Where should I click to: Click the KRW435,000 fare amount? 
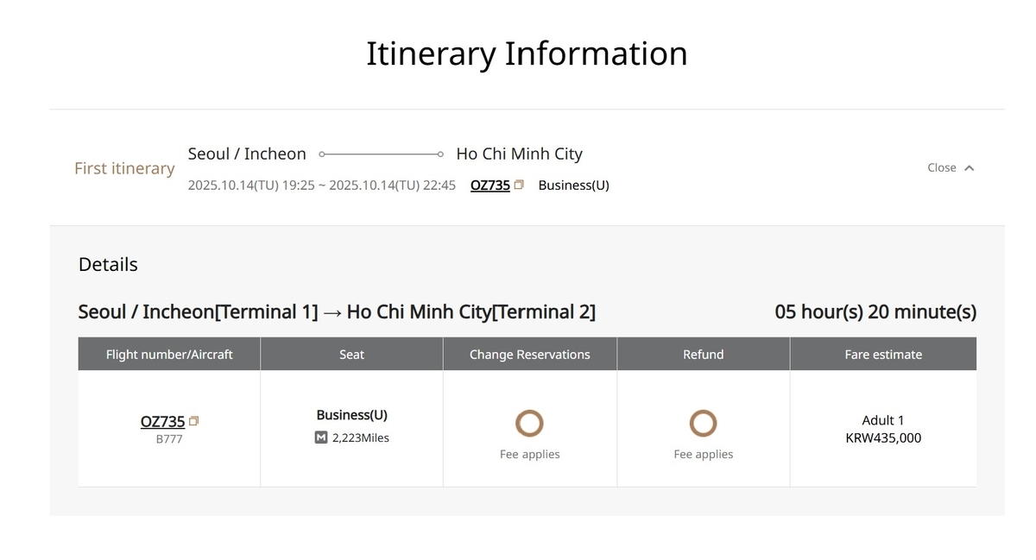coord(883,437)
